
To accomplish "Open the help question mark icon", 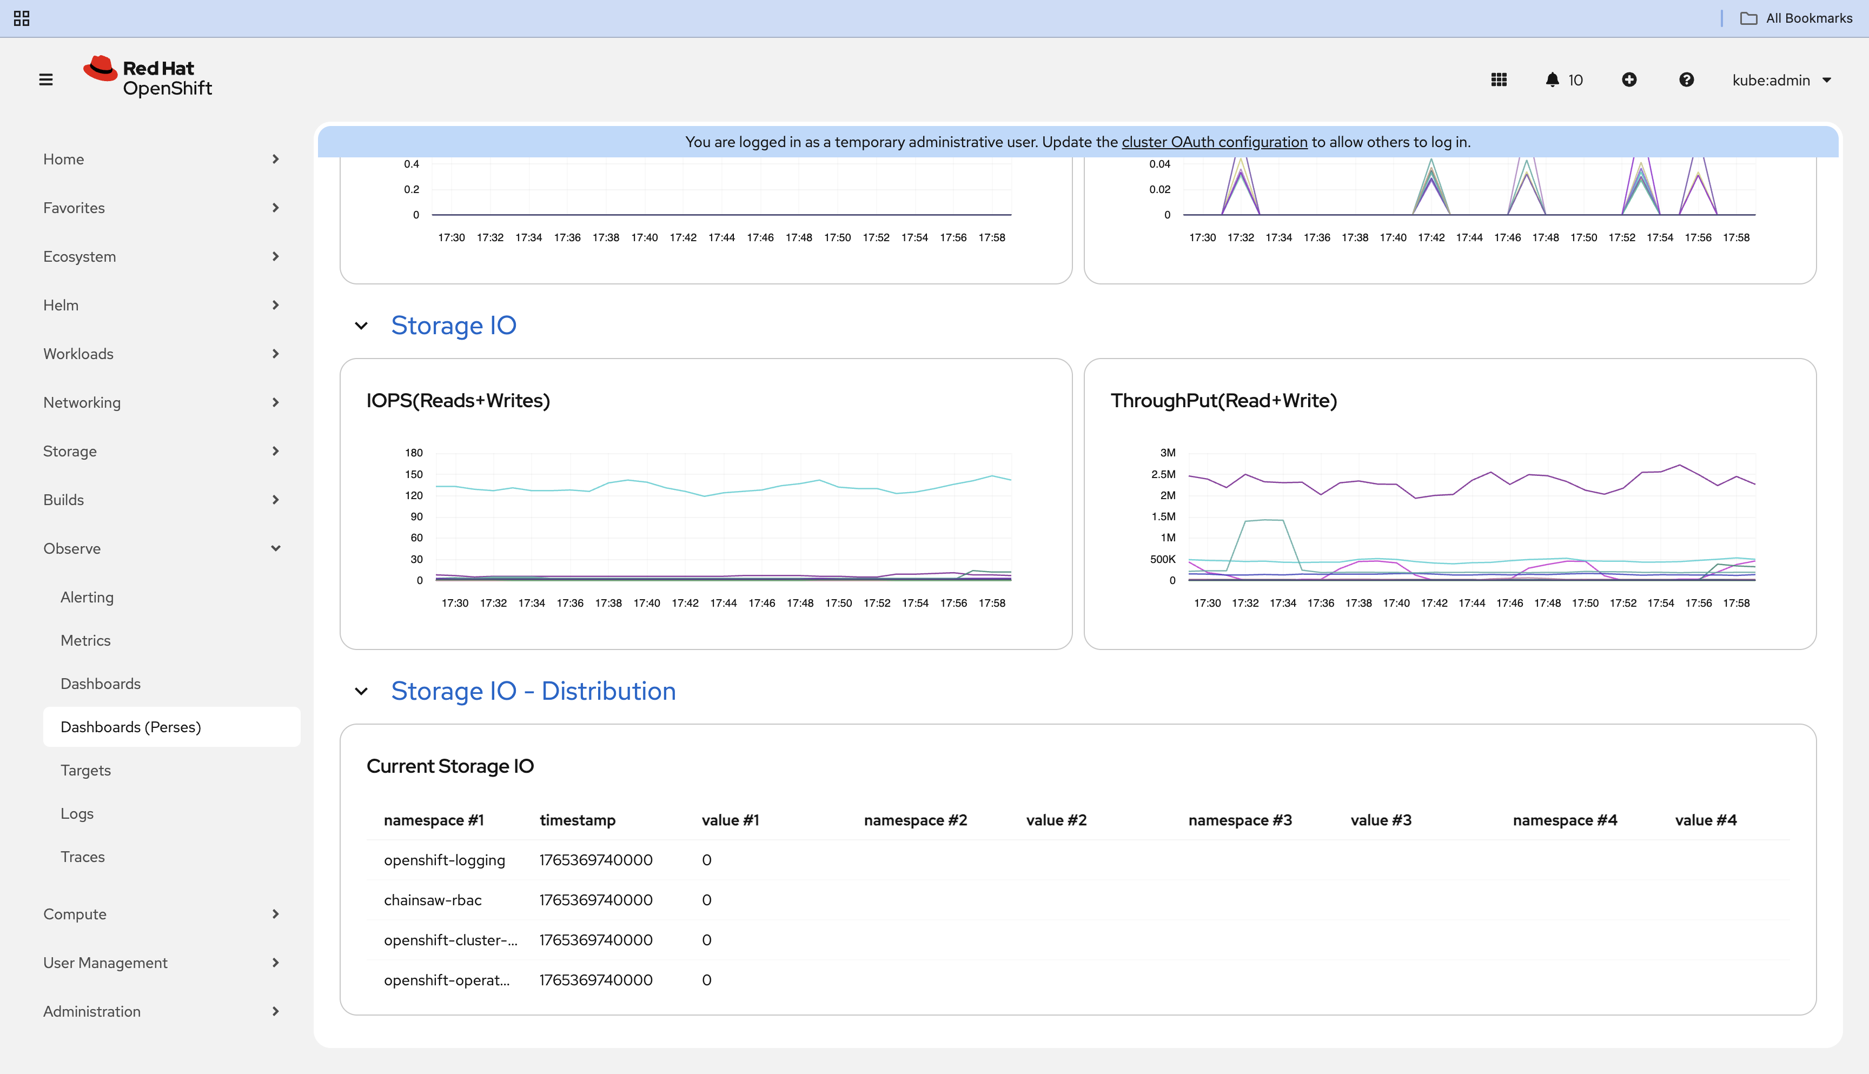I will point(1686,79).
